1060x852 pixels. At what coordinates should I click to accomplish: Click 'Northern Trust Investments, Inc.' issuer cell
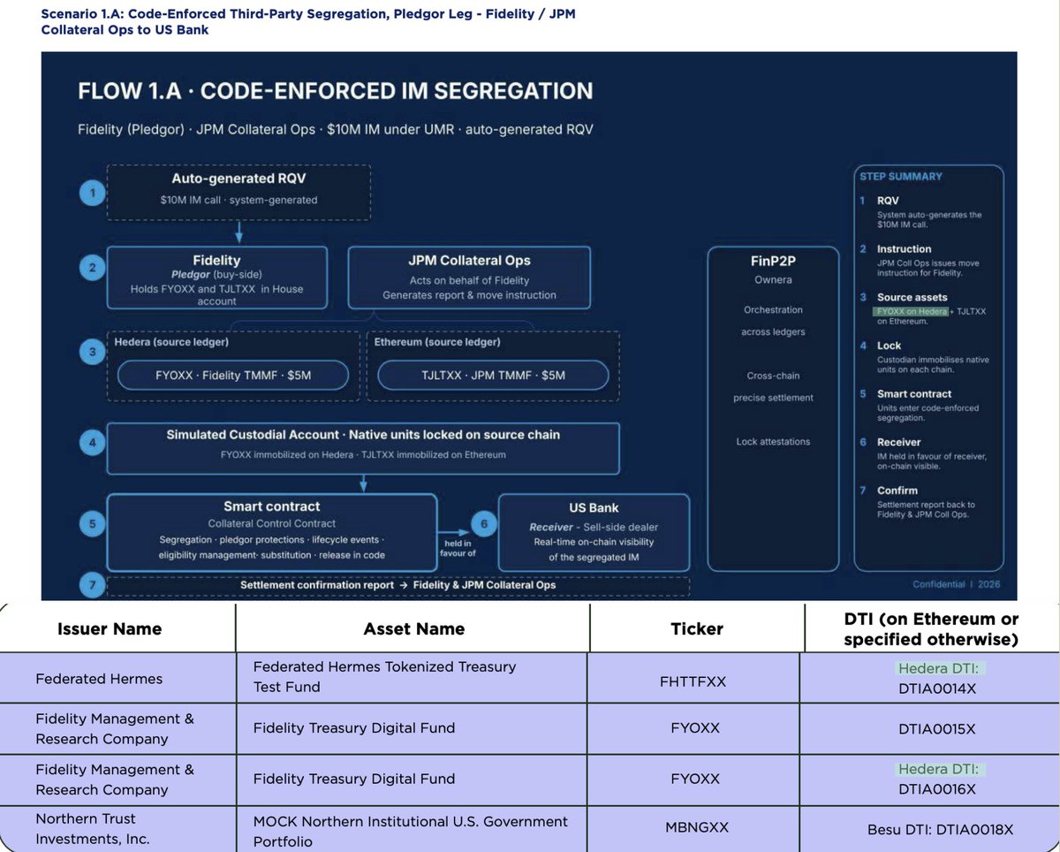click(93, 828)
